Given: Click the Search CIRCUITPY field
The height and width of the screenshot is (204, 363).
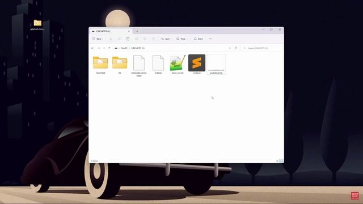Looking at the screenshot, I should (261, 48).
